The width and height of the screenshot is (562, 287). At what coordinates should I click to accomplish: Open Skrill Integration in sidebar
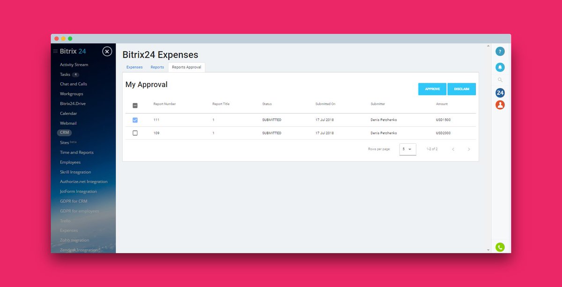pyautogui.click(x=75, y=172)
